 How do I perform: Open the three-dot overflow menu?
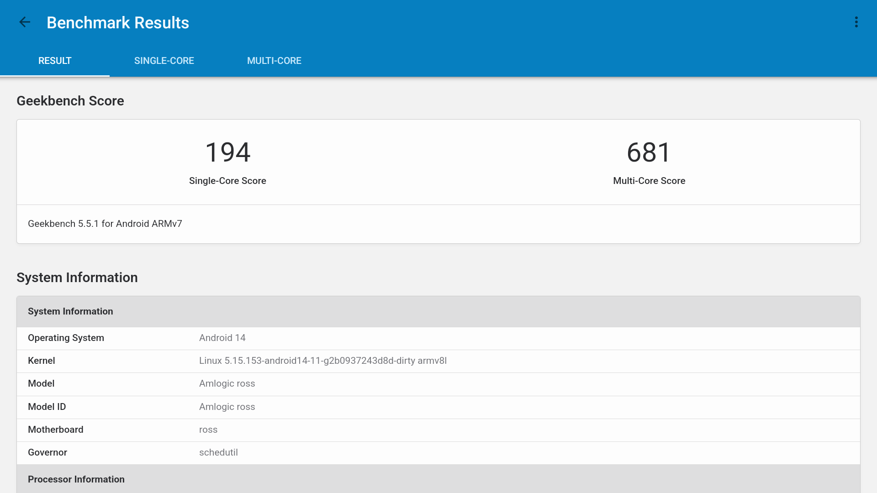[x=856, y=22]
